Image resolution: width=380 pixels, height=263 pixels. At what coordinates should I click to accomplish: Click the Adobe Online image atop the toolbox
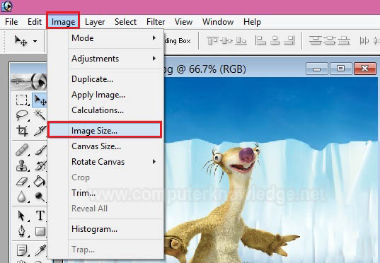coord(28,81)
